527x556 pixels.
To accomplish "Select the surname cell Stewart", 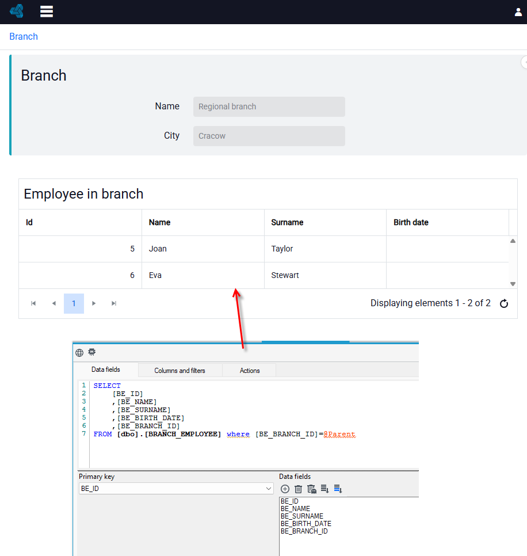I will pos(325,275).
